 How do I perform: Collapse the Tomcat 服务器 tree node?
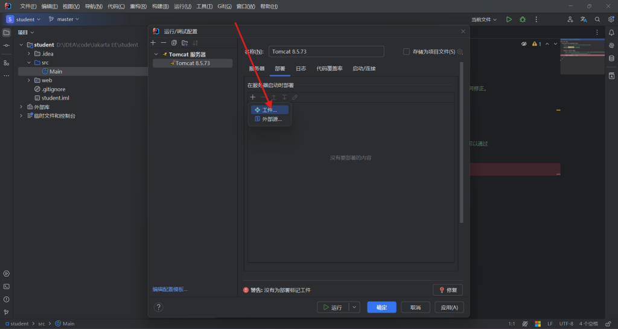(156, 54)
